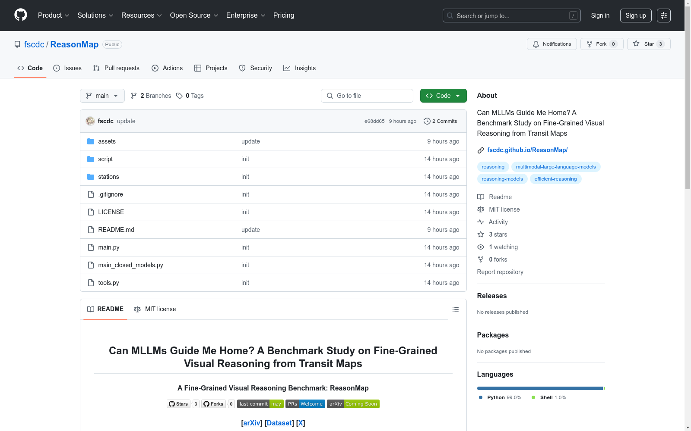Screen dimensions: 691x431
Task: Click the history clock icon beside 2 Commits
Action: point(427,121)
